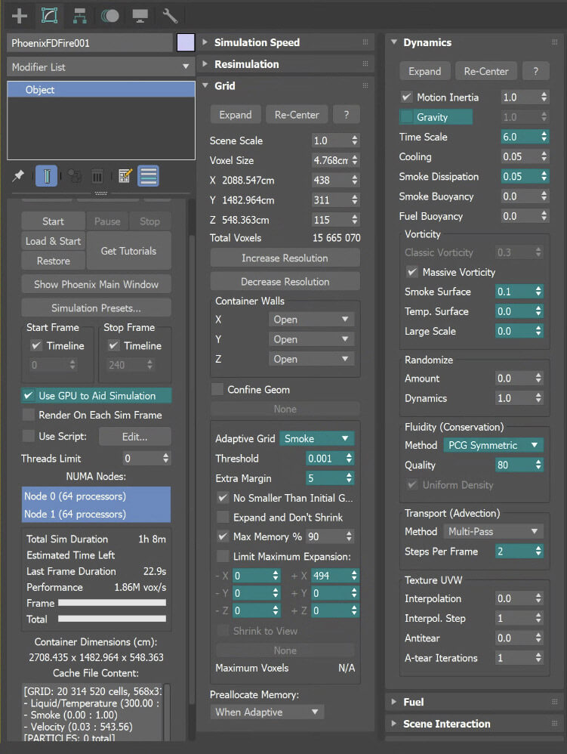Click the PhoenixFDFire001 name field

pyautogui.click(x=90, y=43)
